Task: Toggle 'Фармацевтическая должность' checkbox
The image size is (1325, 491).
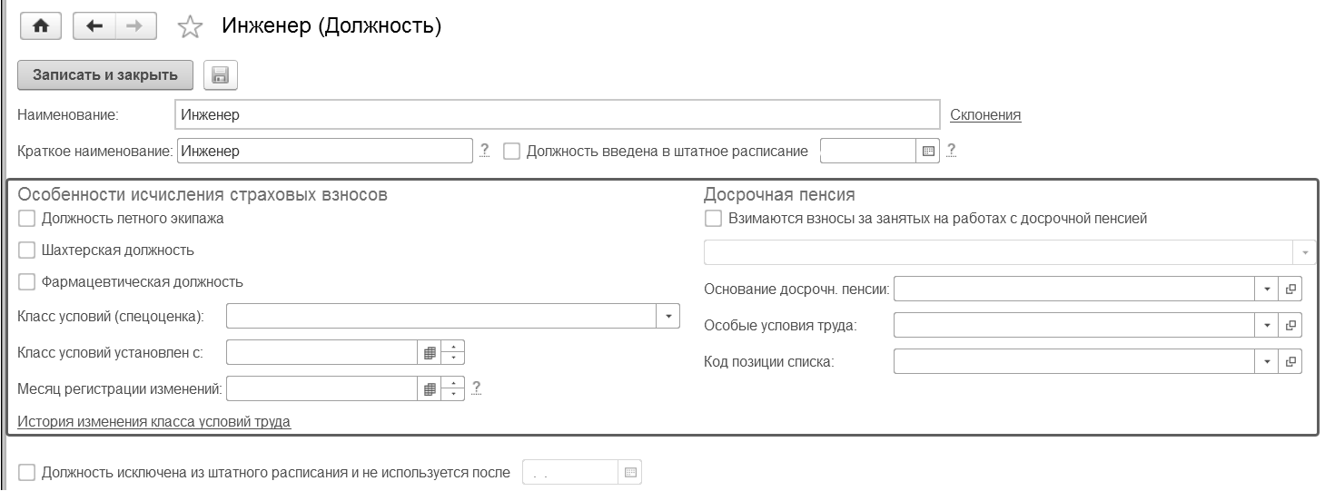Action: (27, 282)
